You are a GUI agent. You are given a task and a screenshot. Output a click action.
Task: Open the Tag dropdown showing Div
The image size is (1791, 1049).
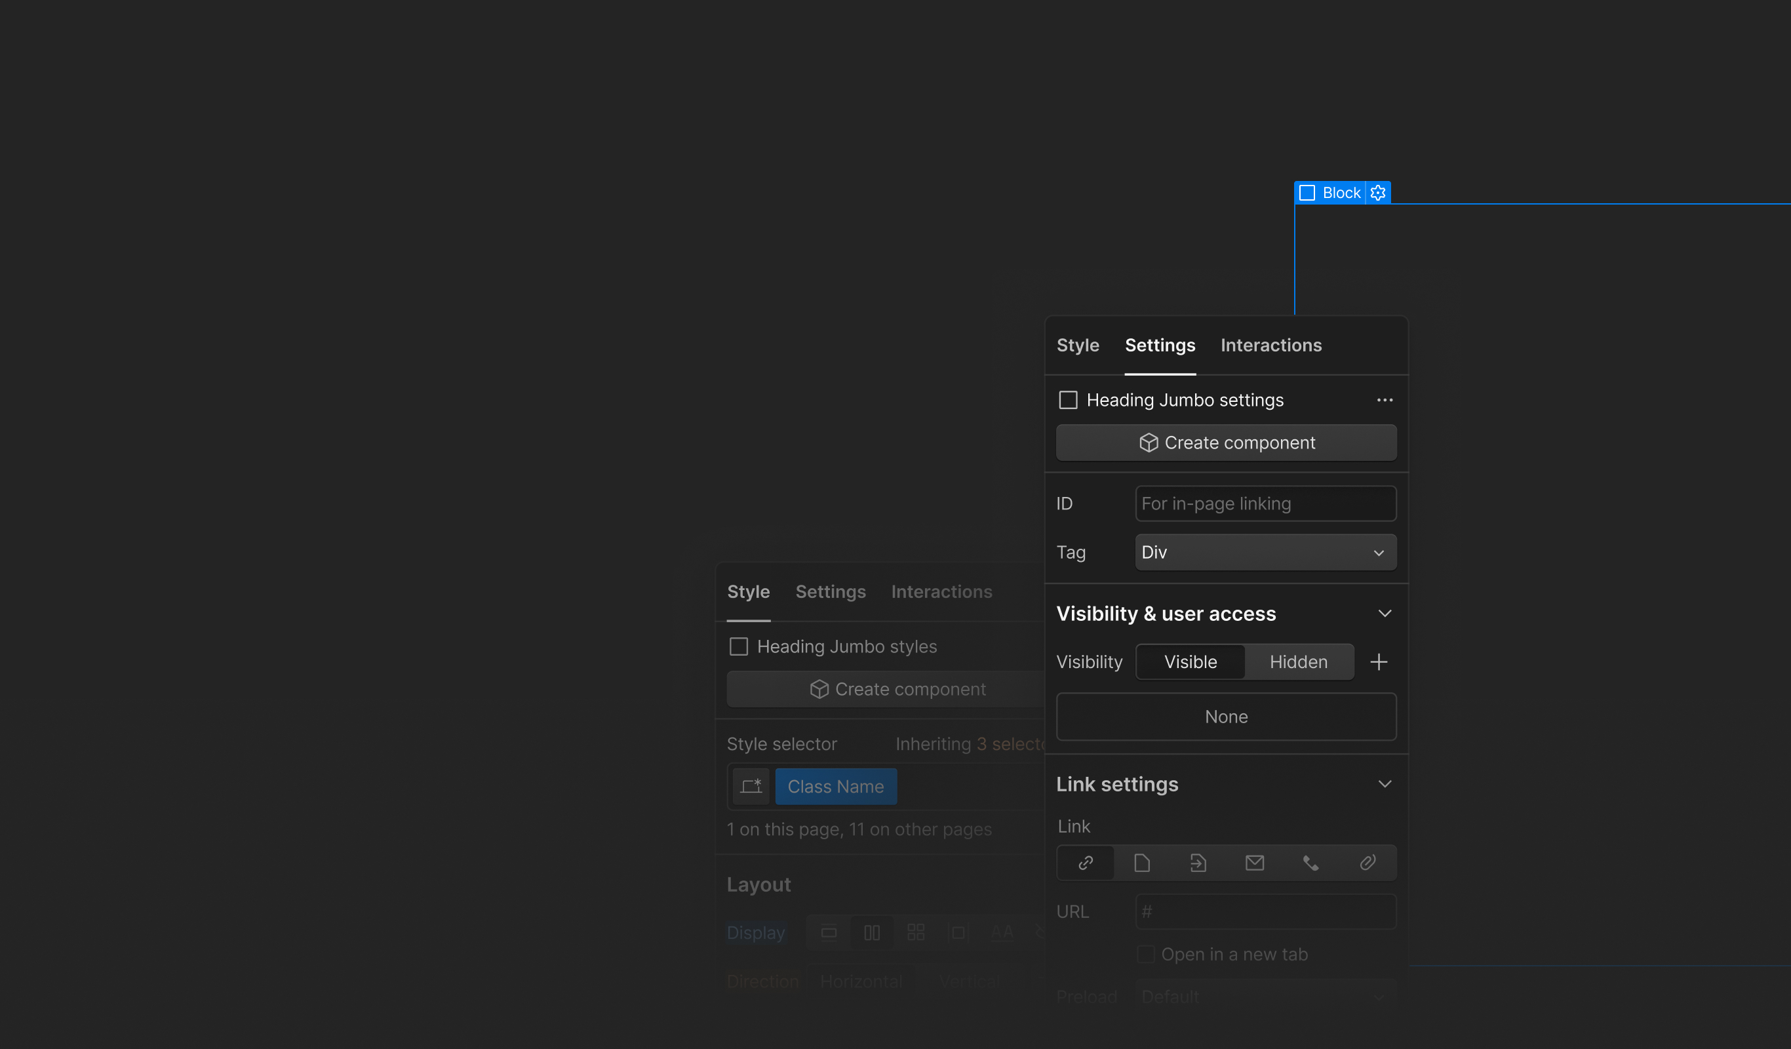pos(1266,552)
